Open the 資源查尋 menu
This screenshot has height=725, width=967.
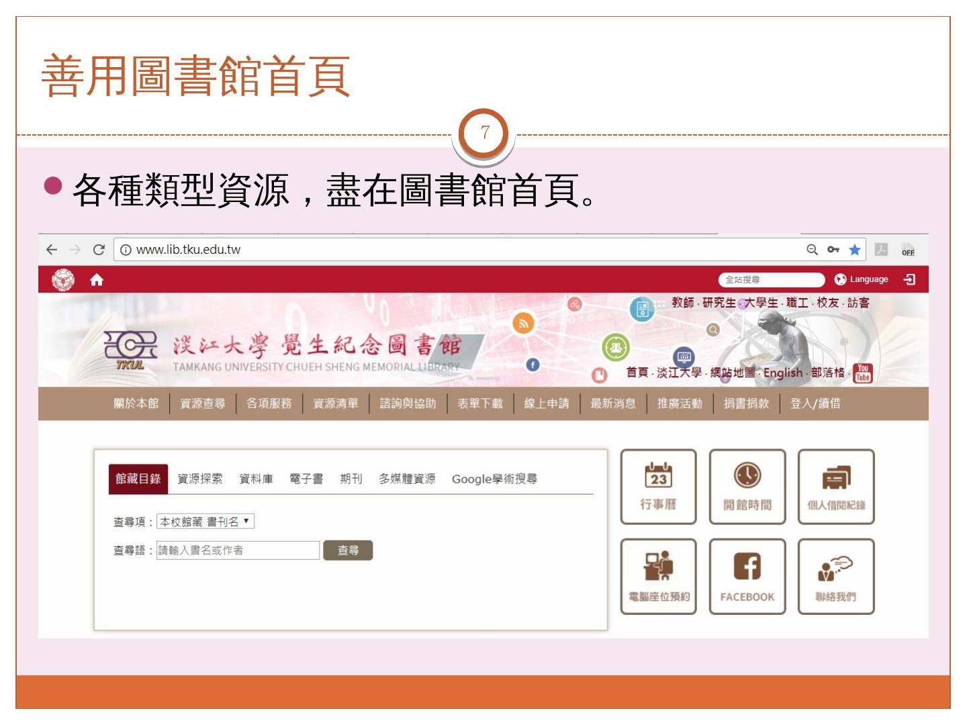pos(202,403)
